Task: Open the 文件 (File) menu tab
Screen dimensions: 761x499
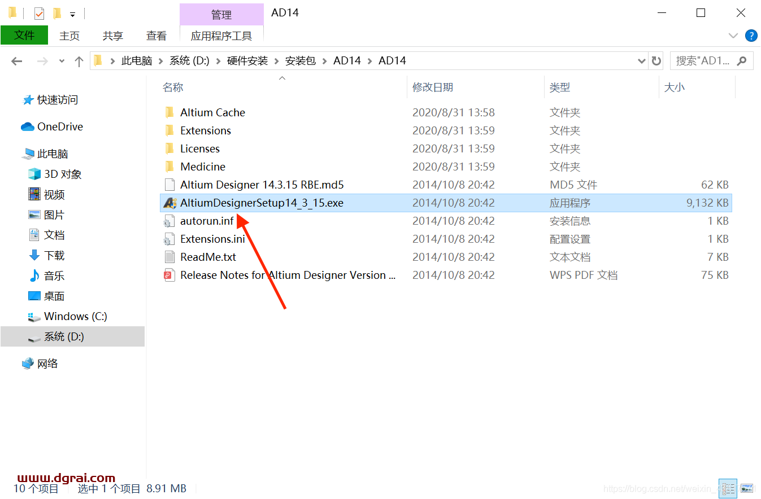Action: [24, 36]
